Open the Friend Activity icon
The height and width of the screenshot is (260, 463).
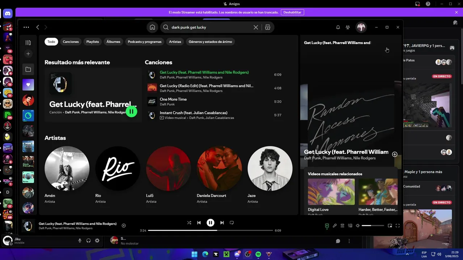pyautogui.click(x=348, y=27)
